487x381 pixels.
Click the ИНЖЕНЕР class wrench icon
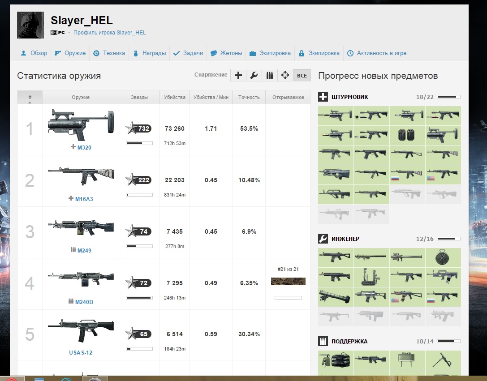[323, 239]
